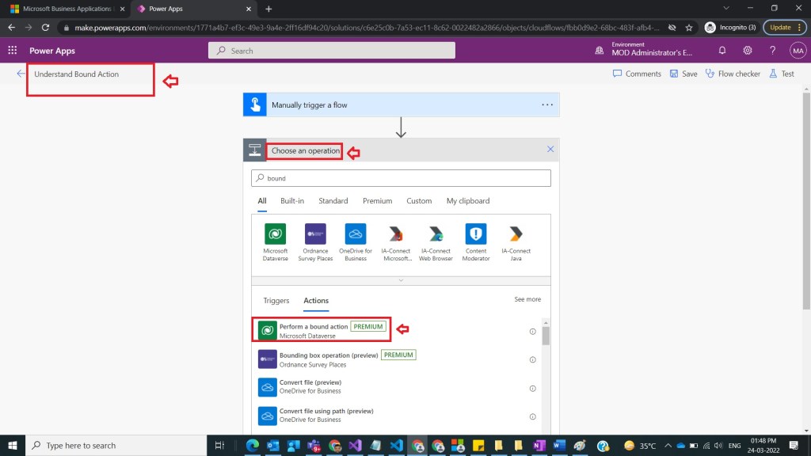Viewport: 811px width, 456px height.
Task: Switch to the Triggers tab
Action: pos(276,301)
